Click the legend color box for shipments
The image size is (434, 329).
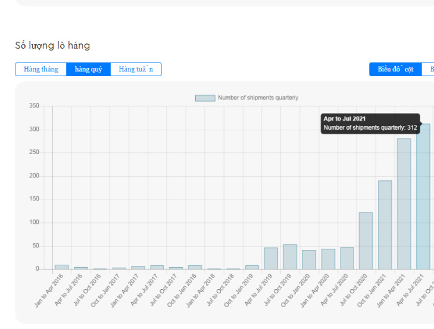point(205,98)
